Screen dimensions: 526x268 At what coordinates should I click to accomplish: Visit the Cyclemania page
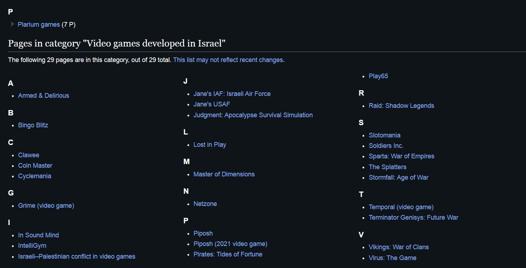34,176
